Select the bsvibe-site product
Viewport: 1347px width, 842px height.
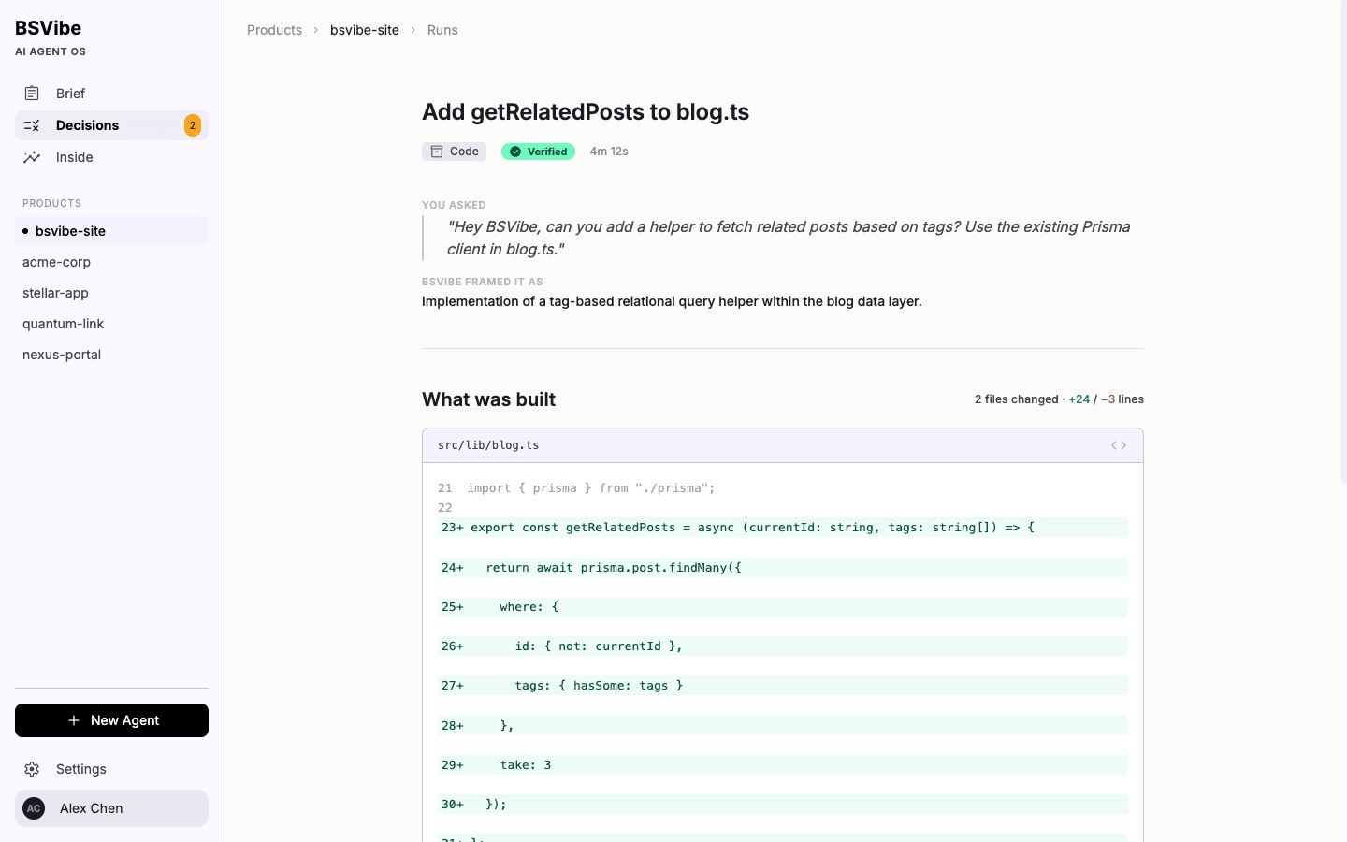click(111, 231)
